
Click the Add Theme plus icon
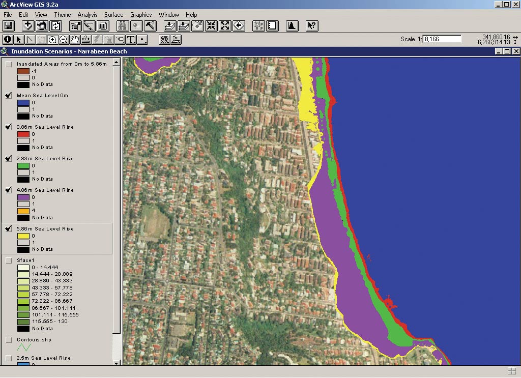(x=28, y=26)
